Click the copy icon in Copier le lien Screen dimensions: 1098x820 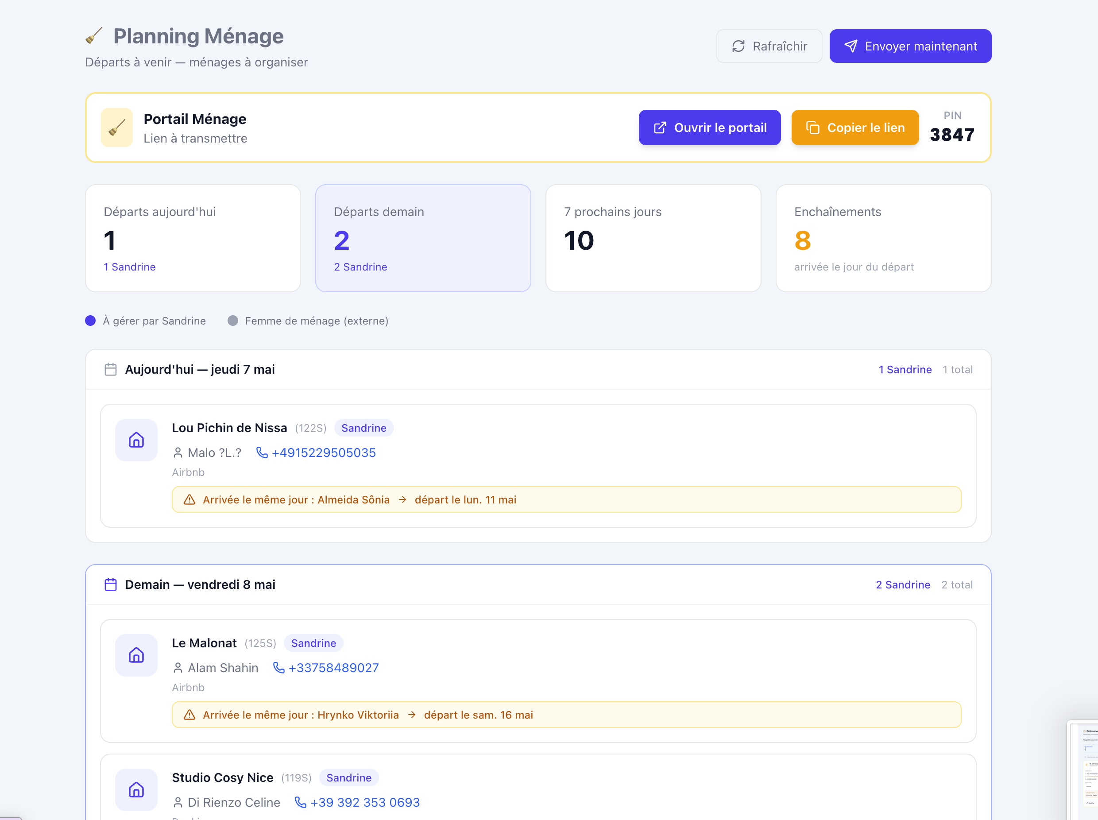812,128
